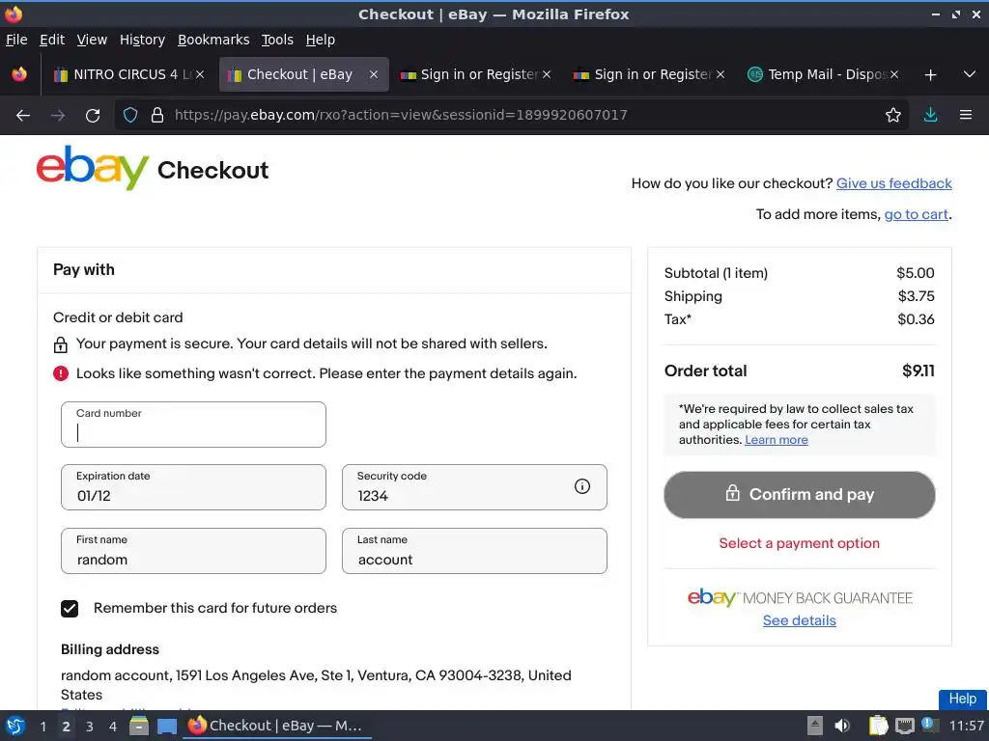The width and height of the screenshot is (989, 741).
Task: Click the eBay logo
Action: click(93, 168)
